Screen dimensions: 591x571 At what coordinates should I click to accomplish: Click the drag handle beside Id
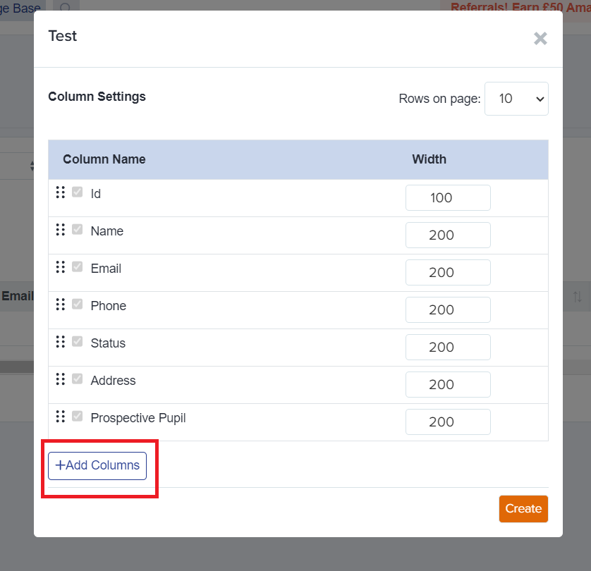(61, 192)
